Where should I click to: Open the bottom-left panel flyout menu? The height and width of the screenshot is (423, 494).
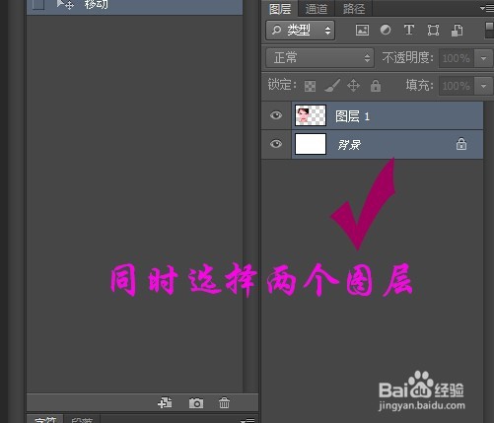(247, 420)
